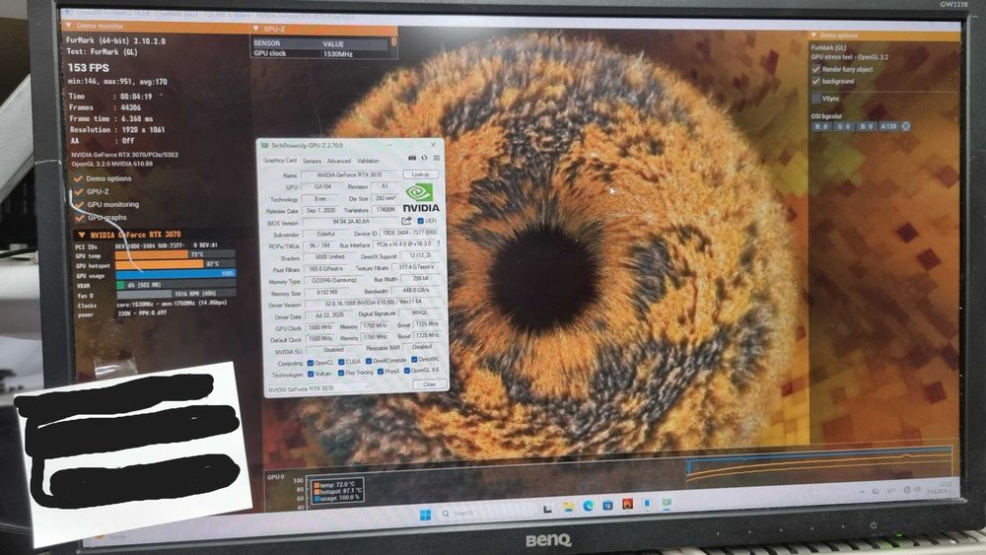Click the R: 0 color value field
The width and height of the screenshot is (986, 555).
(821, 126)
